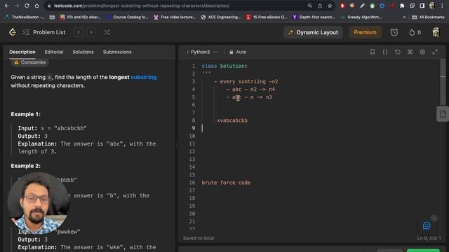The height and width of the screenshot is (252, 449).
Task: Click the editor vertical scrollbar
Action: pyautogui.click(x=443, y=83)
